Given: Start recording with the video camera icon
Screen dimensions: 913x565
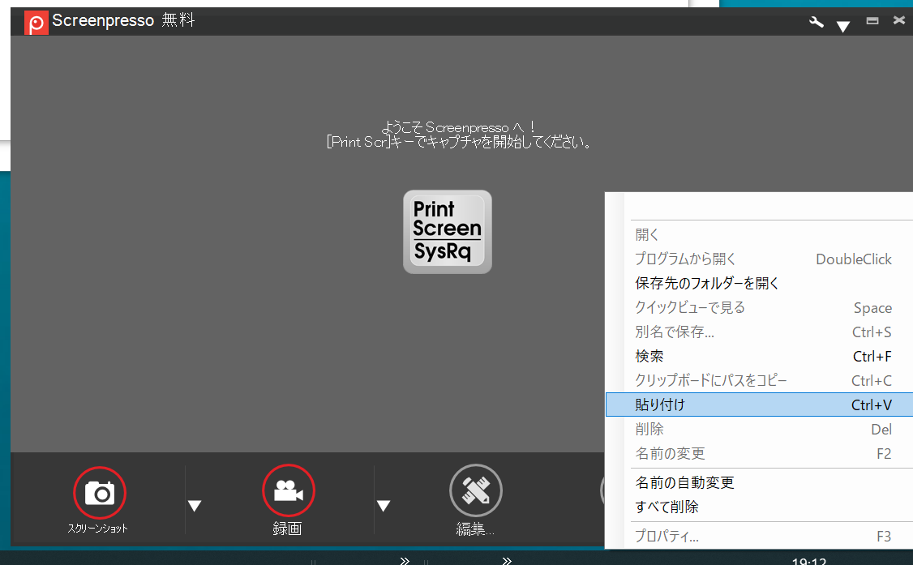Looking at the screenshot, I should pyautogui.click(x=288, y=490).
